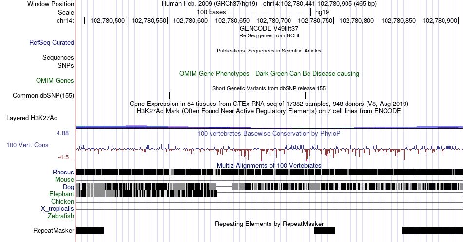This screenshot has height=242, width=463.
Task: Select the Dog alignment label
Action: 68,187
